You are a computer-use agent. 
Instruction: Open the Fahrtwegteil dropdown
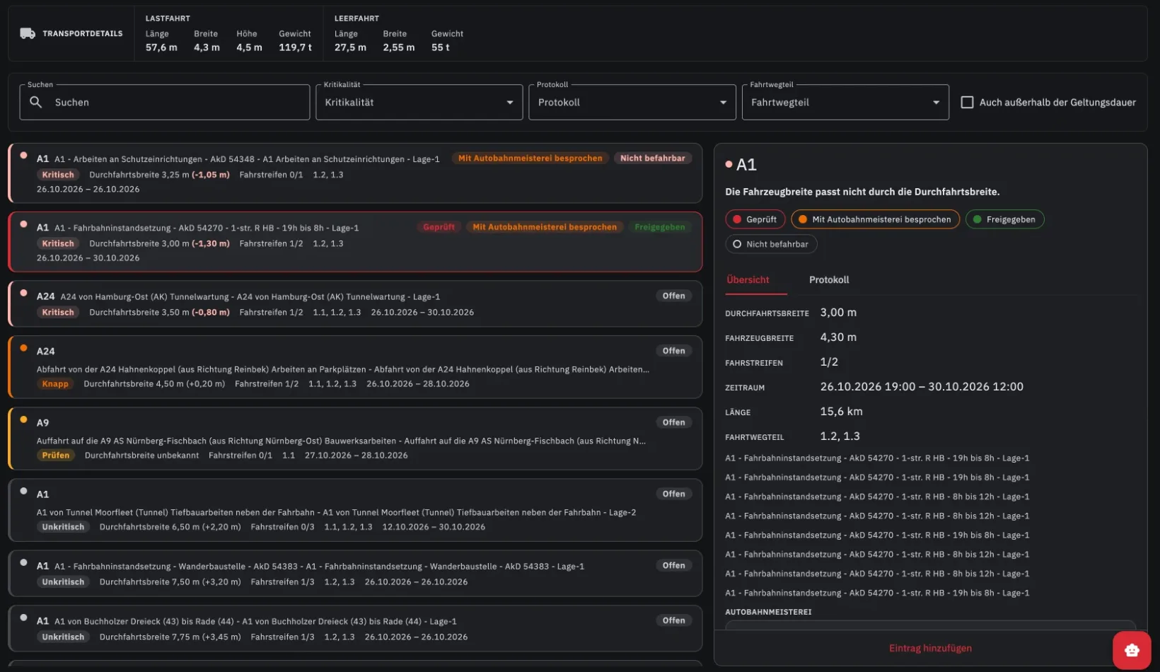pos(845,102)
